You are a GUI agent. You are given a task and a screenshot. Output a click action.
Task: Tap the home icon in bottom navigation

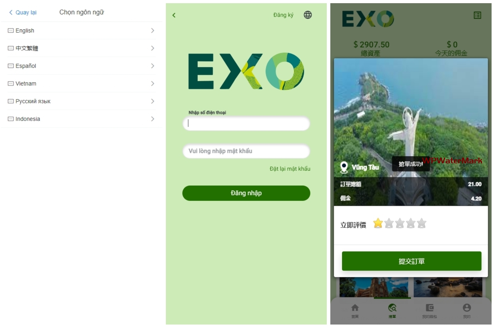click(x=355, y=308)
